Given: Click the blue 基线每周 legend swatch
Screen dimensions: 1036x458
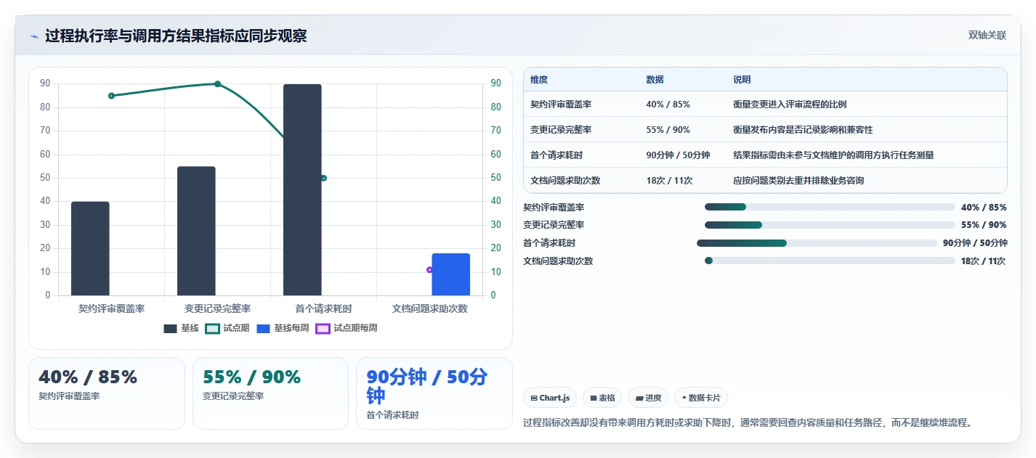Looking at the screenshot, I should coord(263,328).
